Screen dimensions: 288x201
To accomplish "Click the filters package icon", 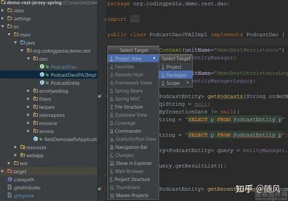I will (x=36, y=99).
